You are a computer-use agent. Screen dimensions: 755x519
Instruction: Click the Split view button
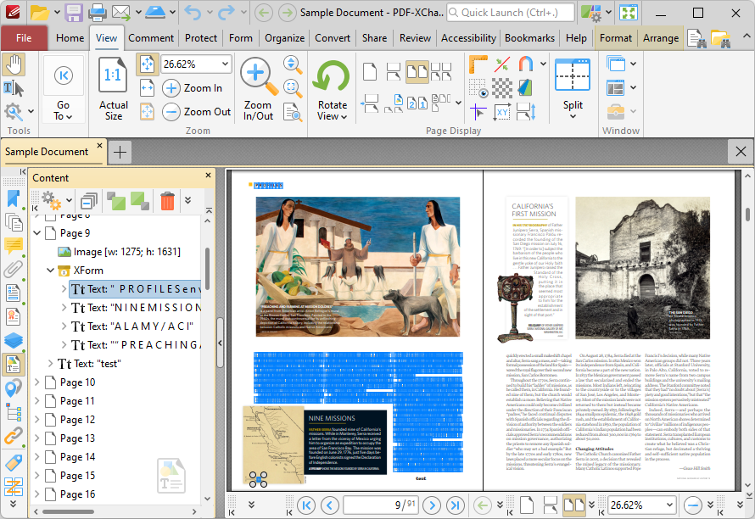pyautogui.click(x=573, y=88)
